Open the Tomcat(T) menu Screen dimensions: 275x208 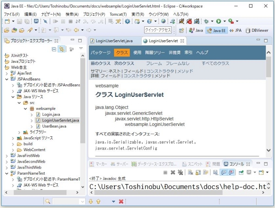[118, 14]
